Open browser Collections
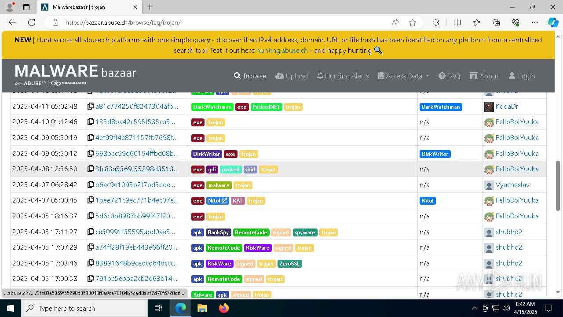This screenshot has width=563, height=317. 496,22
